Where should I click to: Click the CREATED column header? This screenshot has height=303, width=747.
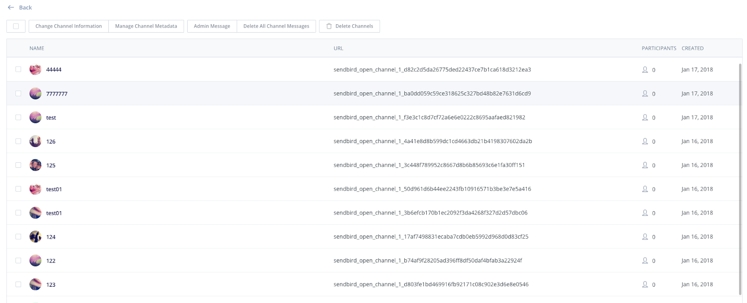692,48
